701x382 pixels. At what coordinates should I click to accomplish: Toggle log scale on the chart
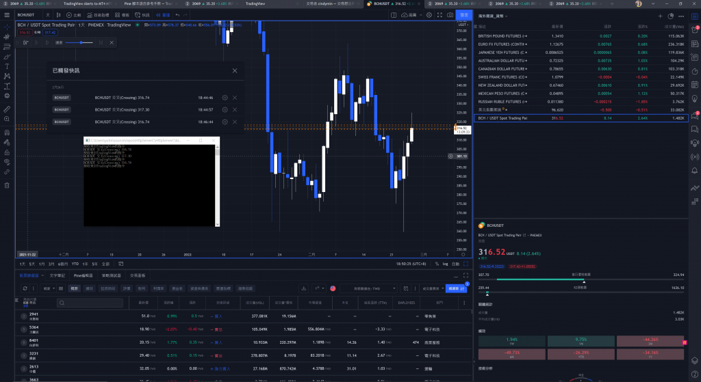[x=446, y=263]
